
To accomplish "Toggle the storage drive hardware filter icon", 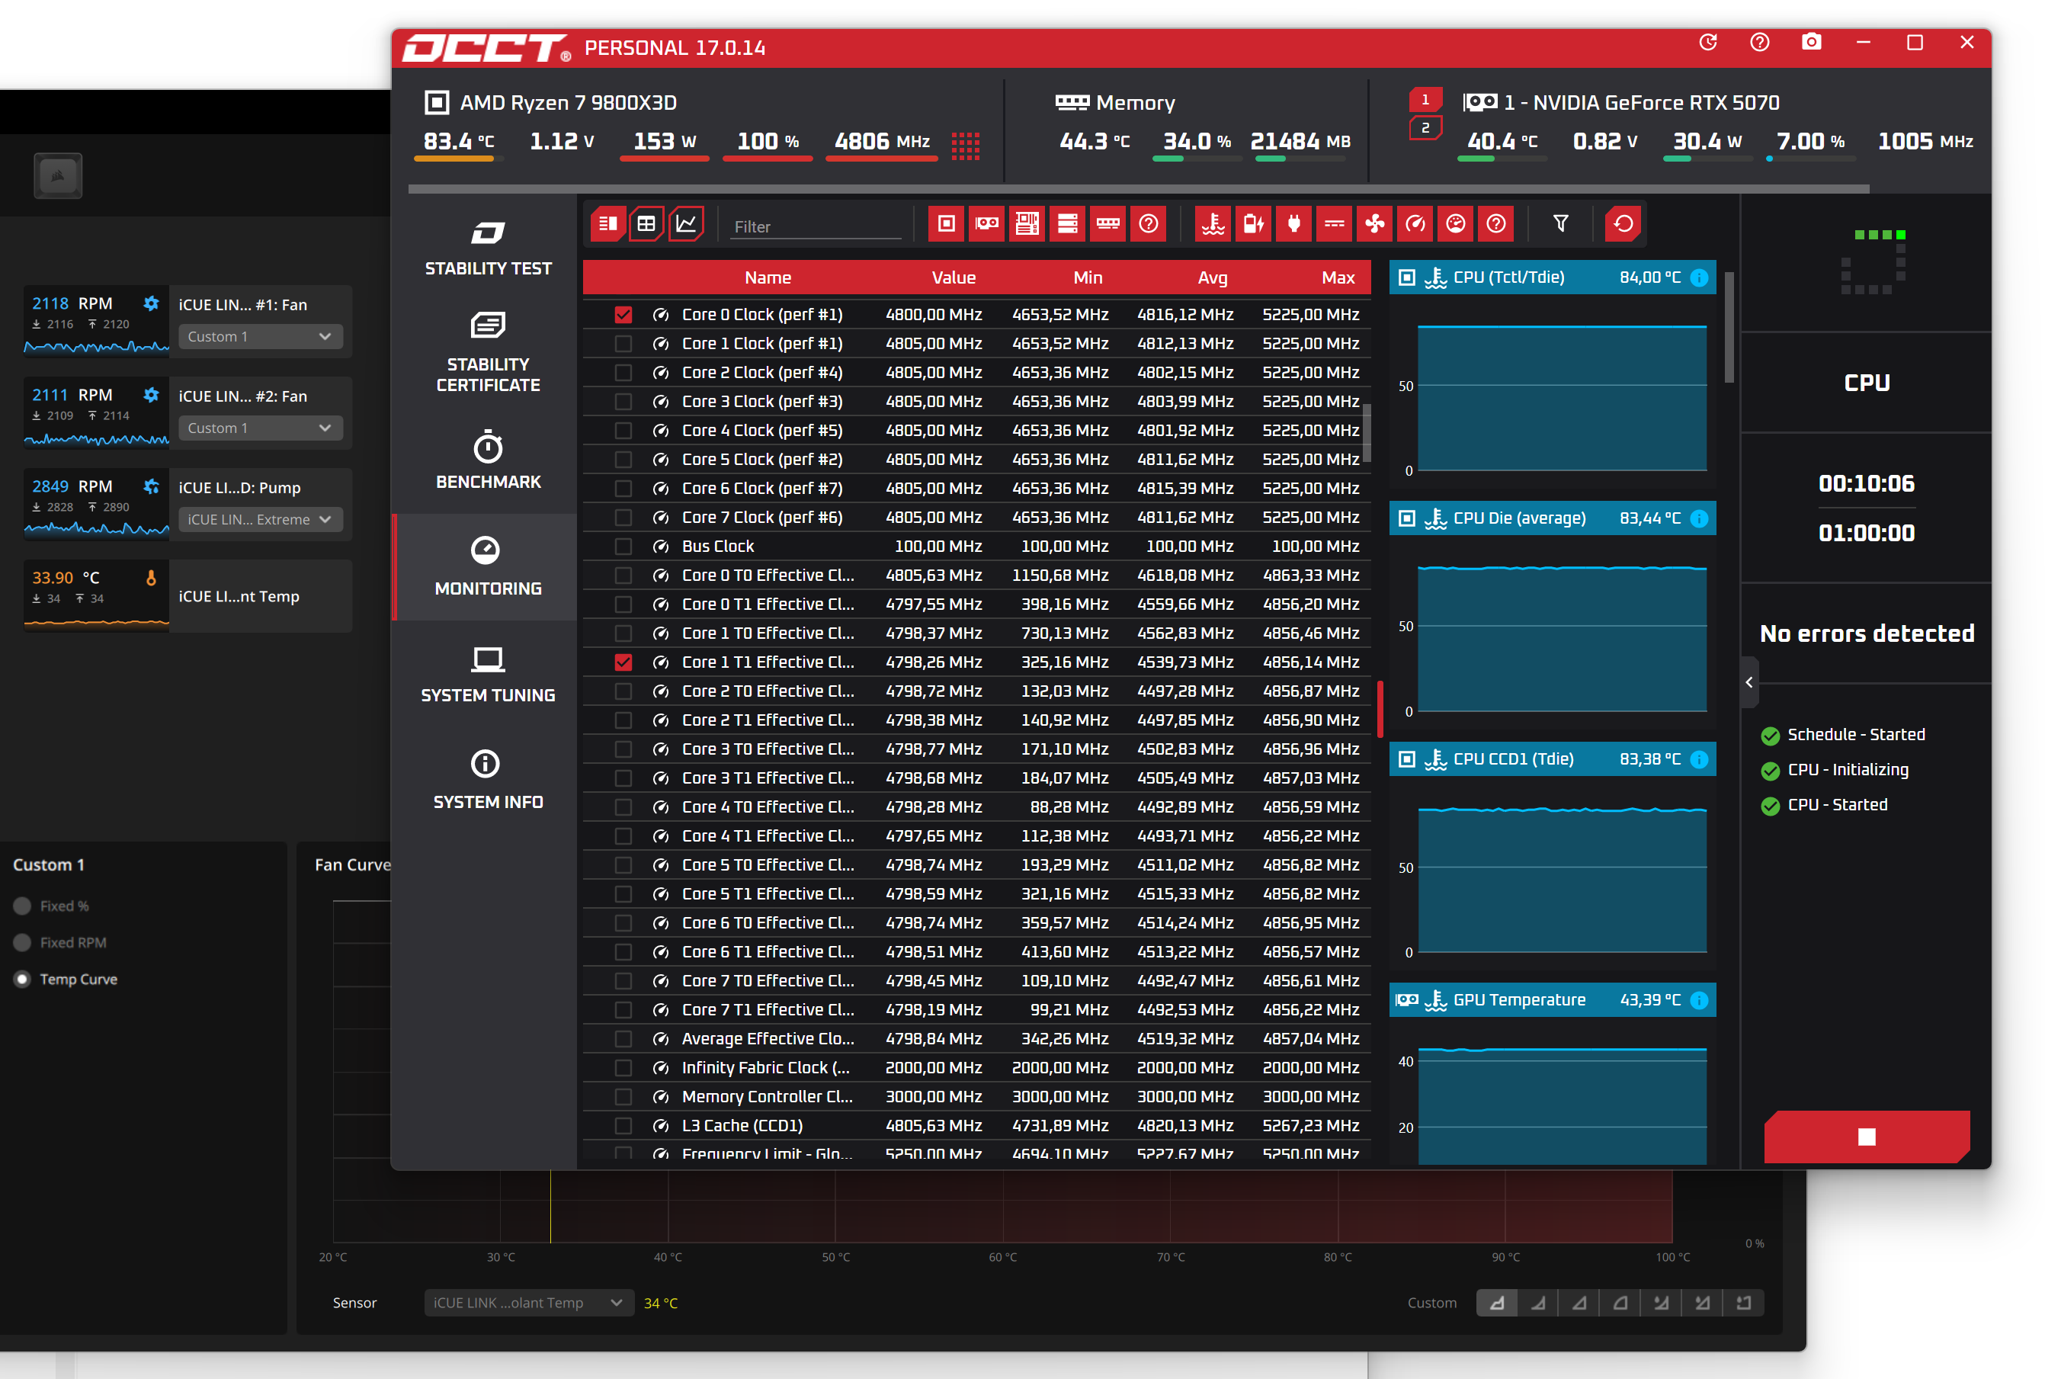I will (x=1067, y=224).
